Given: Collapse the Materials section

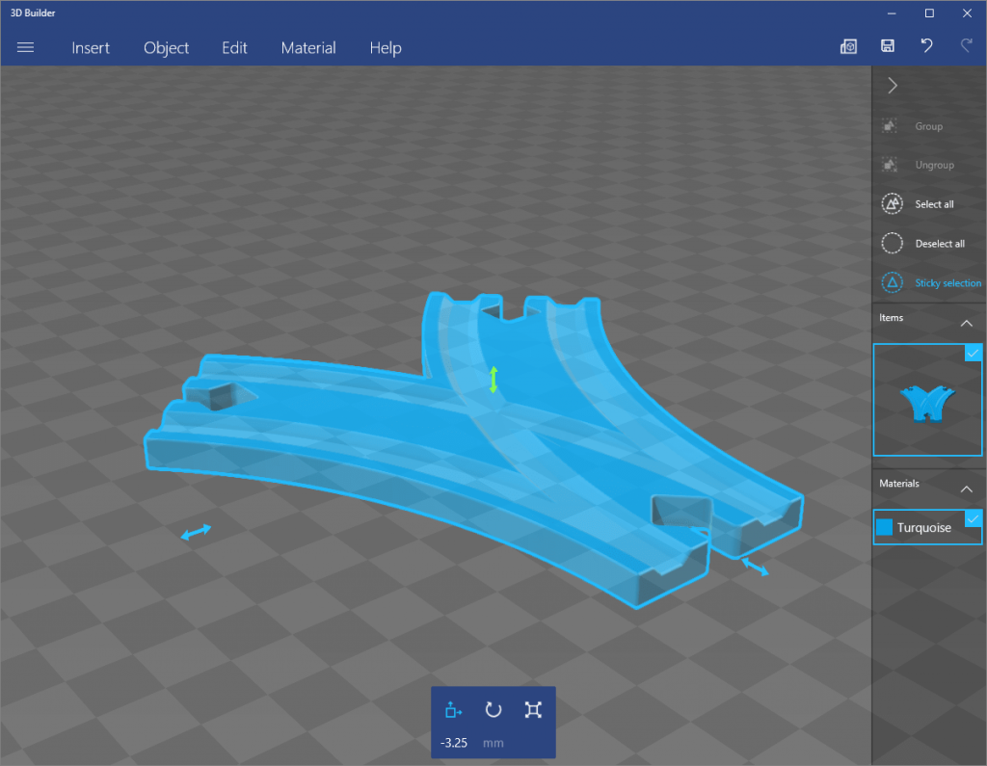Looking at the screenshot, I should coord(966,489).
